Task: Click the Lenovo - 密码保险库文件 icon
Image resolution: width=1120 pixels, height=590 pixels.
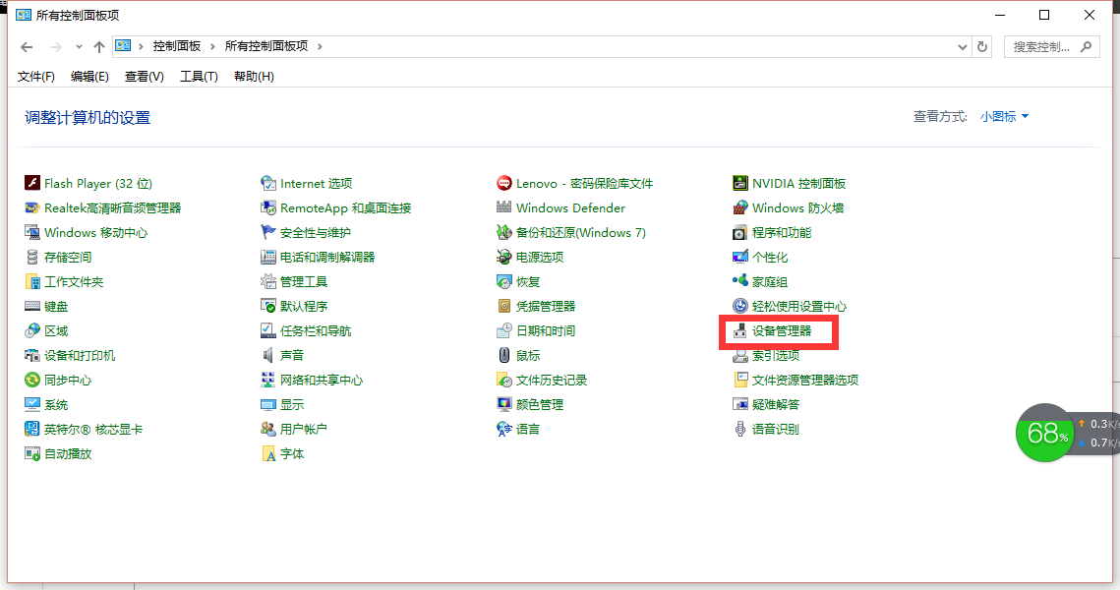Action: point(504,183)
